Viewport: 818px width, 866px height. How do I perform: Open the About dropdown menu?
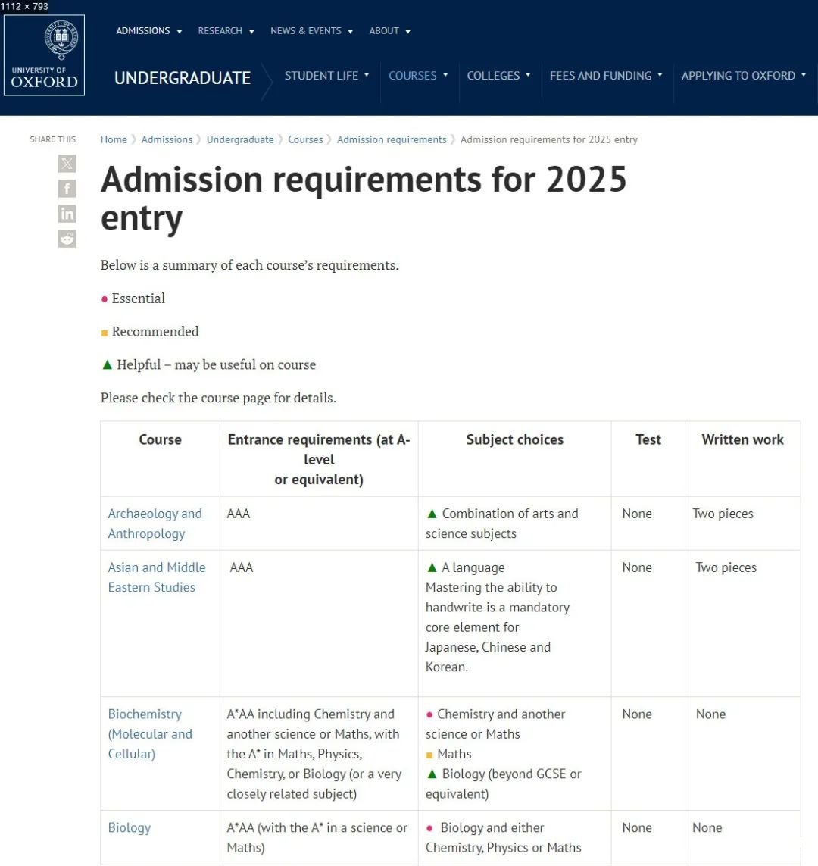pos(389,31)
